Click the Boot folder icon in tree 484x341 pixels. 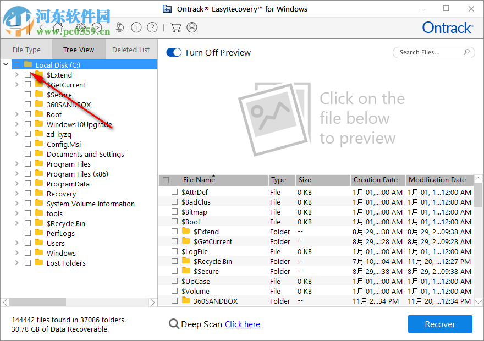pos(39,114)
